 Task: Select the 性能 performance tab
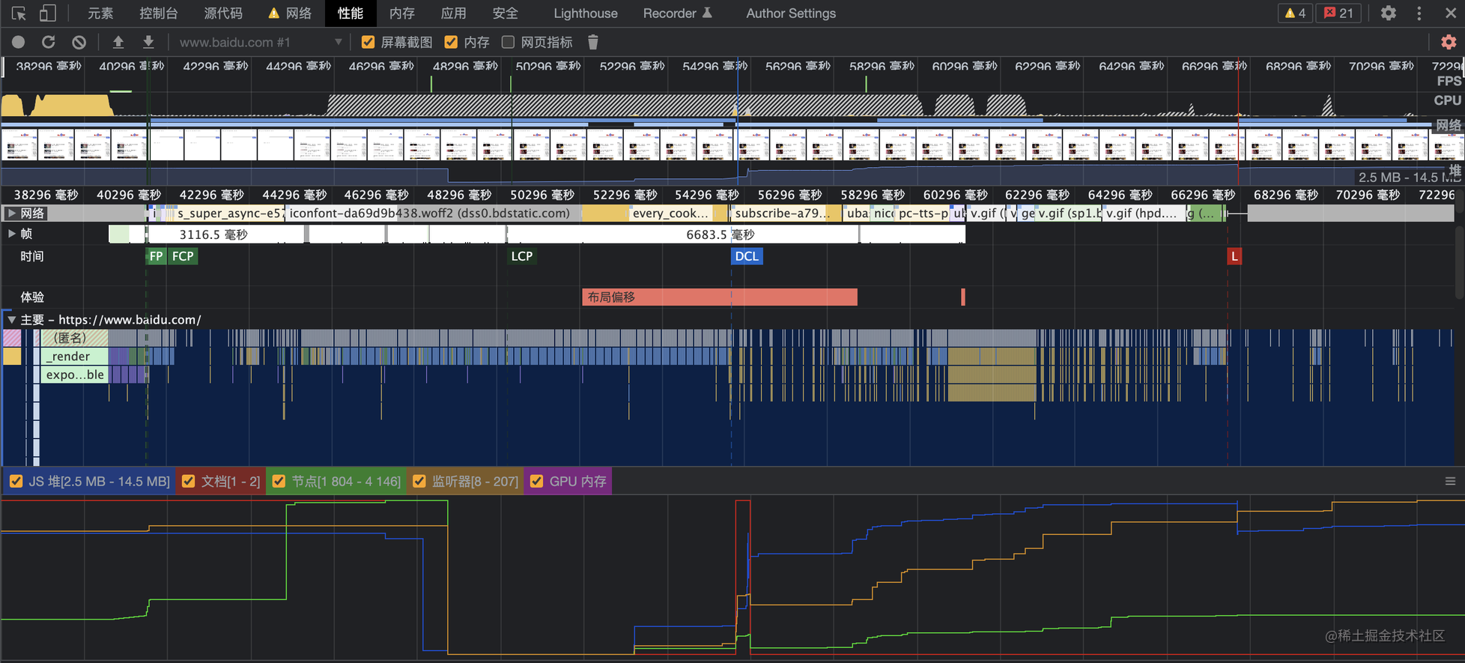click(351, 13)
